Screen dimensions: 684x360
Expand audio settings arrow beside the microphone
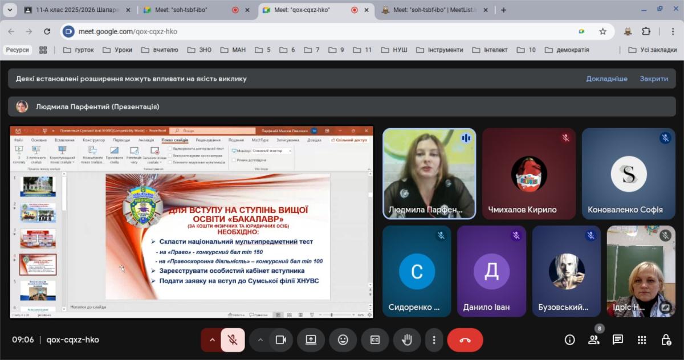coord(212,340)
